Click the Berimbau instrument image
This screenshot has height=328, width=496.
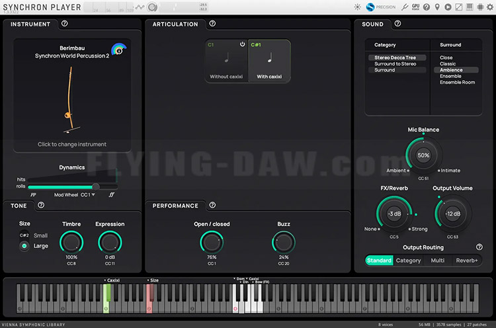point(71,100)
